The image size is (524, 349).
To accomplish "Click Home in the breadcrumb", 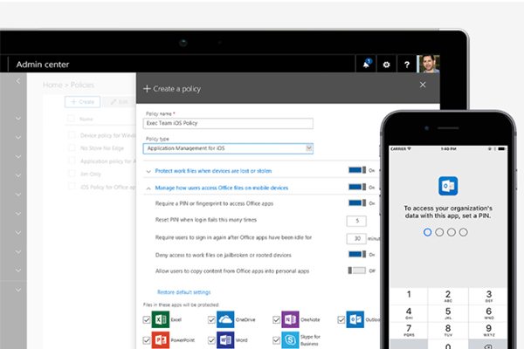I will click(x=52, y=85).
